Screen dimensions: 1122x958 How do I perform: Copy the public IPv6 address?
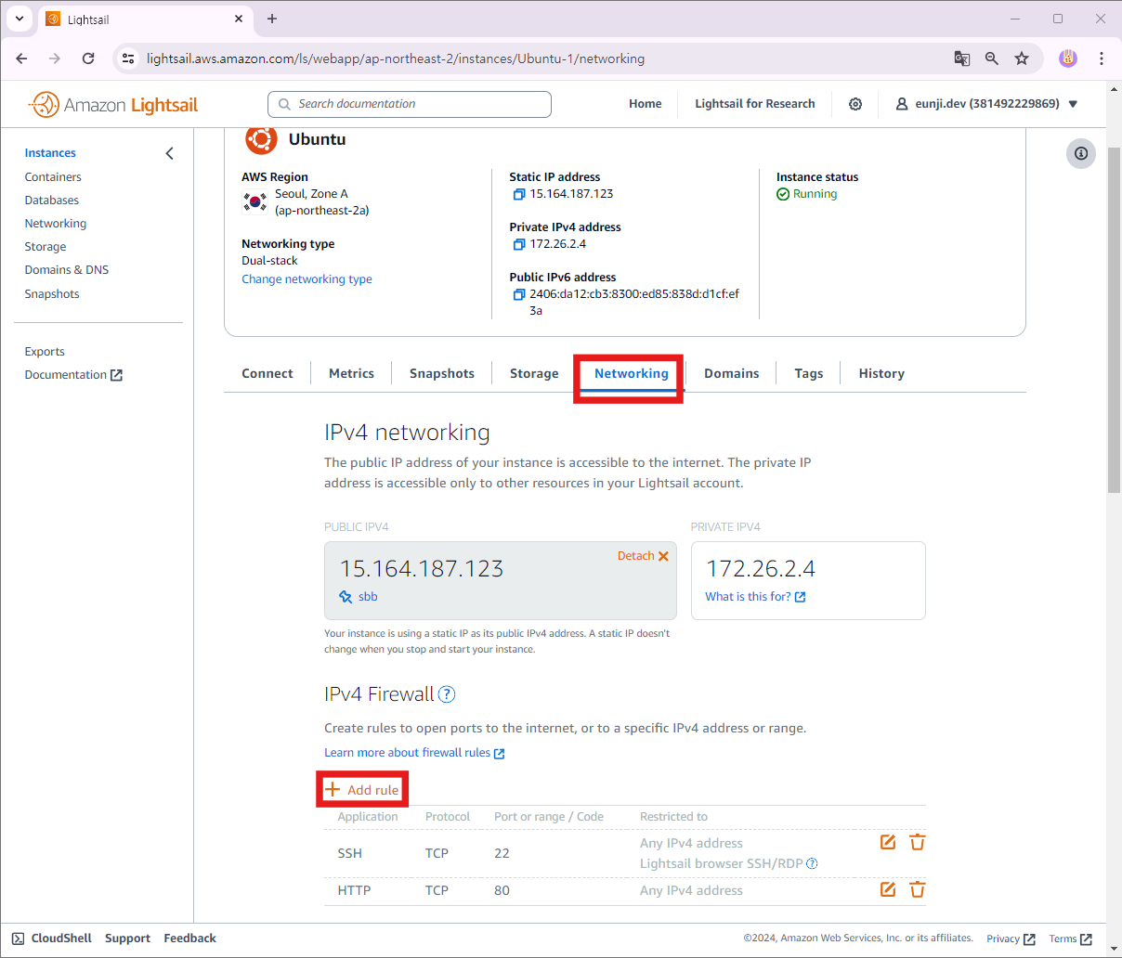pos(519,294)
